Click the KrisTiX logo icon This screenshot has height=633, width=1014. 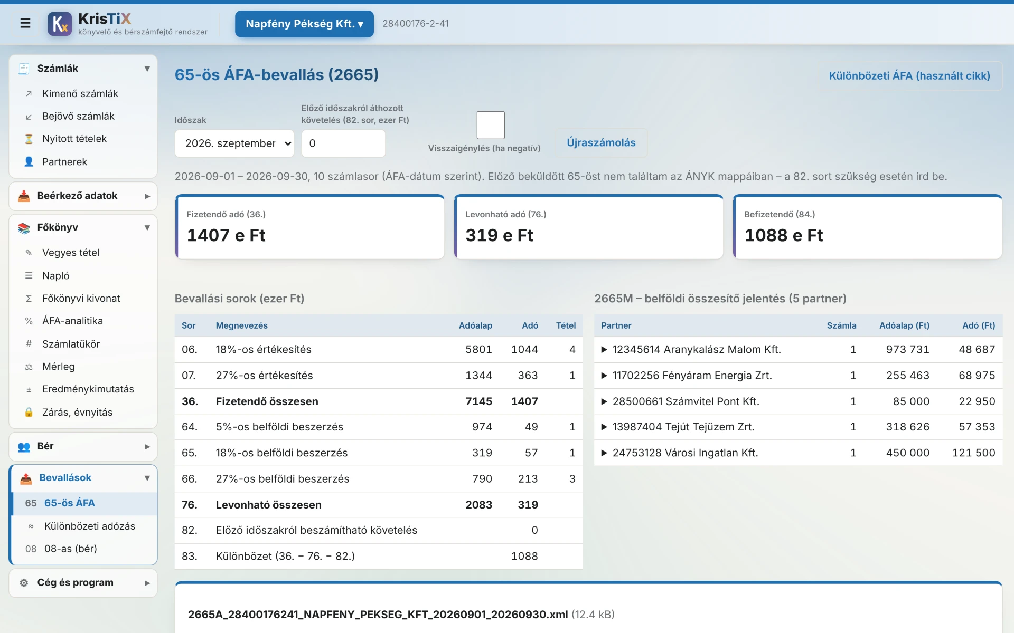(x=60, y=24)
